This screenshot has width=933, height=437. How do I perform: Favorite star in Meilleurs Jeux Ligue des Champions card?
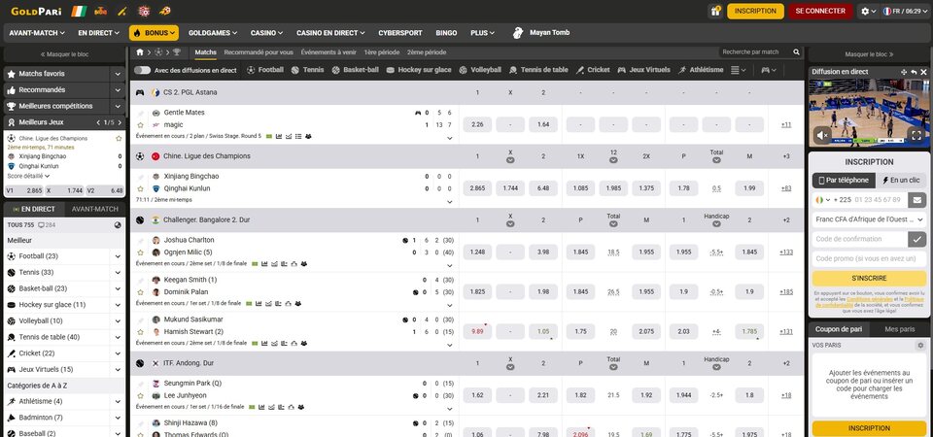119,138
